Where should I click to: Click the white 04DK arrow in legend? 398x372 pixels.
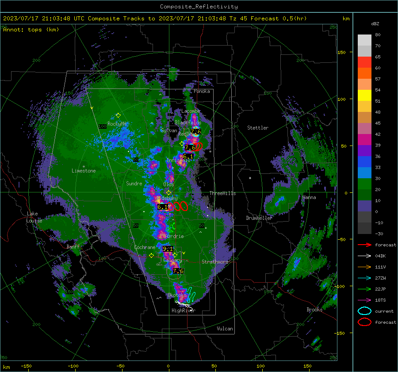click(x=364, y=256)
